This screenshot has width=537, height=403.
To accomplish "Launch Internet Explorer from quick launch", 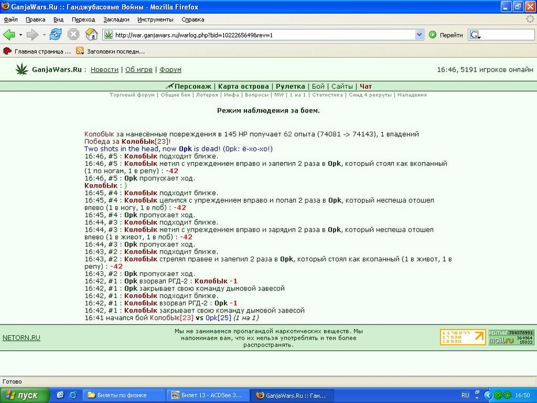I will tap(73, 395).
